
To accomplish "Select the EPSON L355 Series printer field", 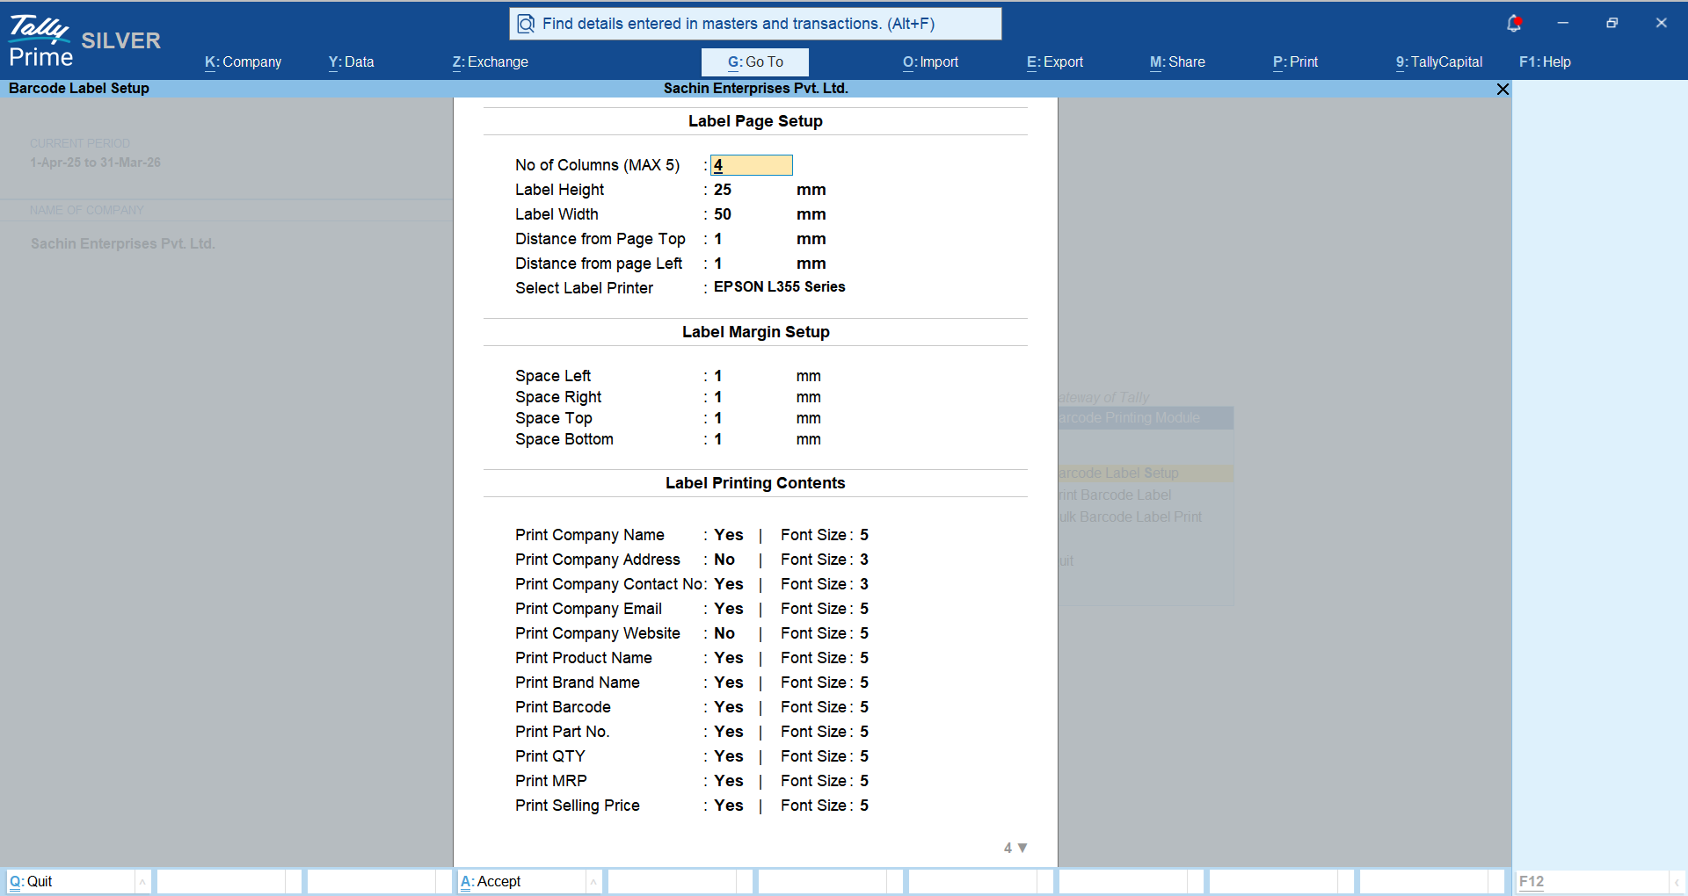I will (x=779, y=287).
